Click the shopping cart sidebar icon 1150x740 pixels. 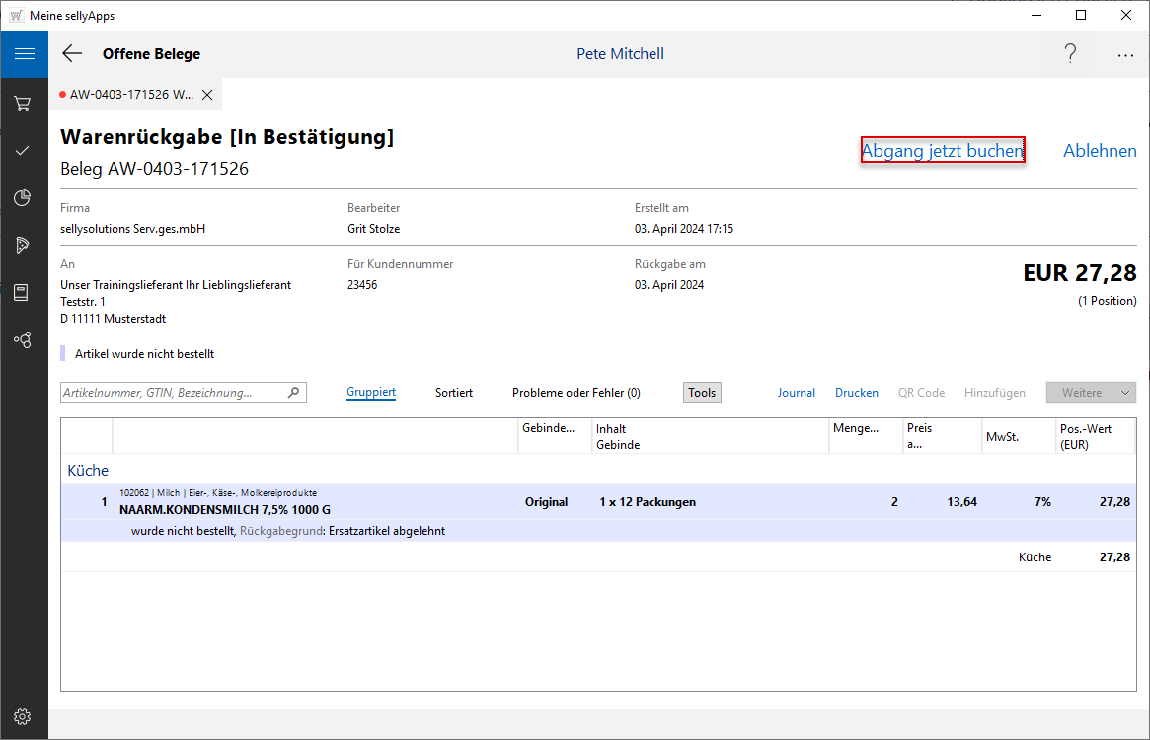(x=23, y=103)
